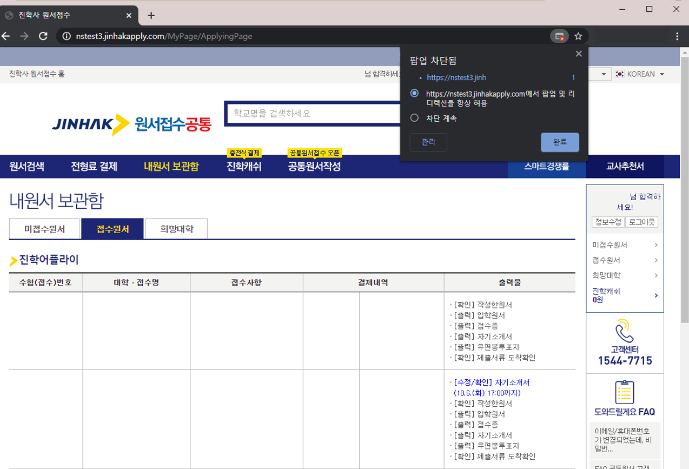Screen dimensions: 689x469
Task: Expand 미접수원서 in the sidebar
Action: point(625,245)
